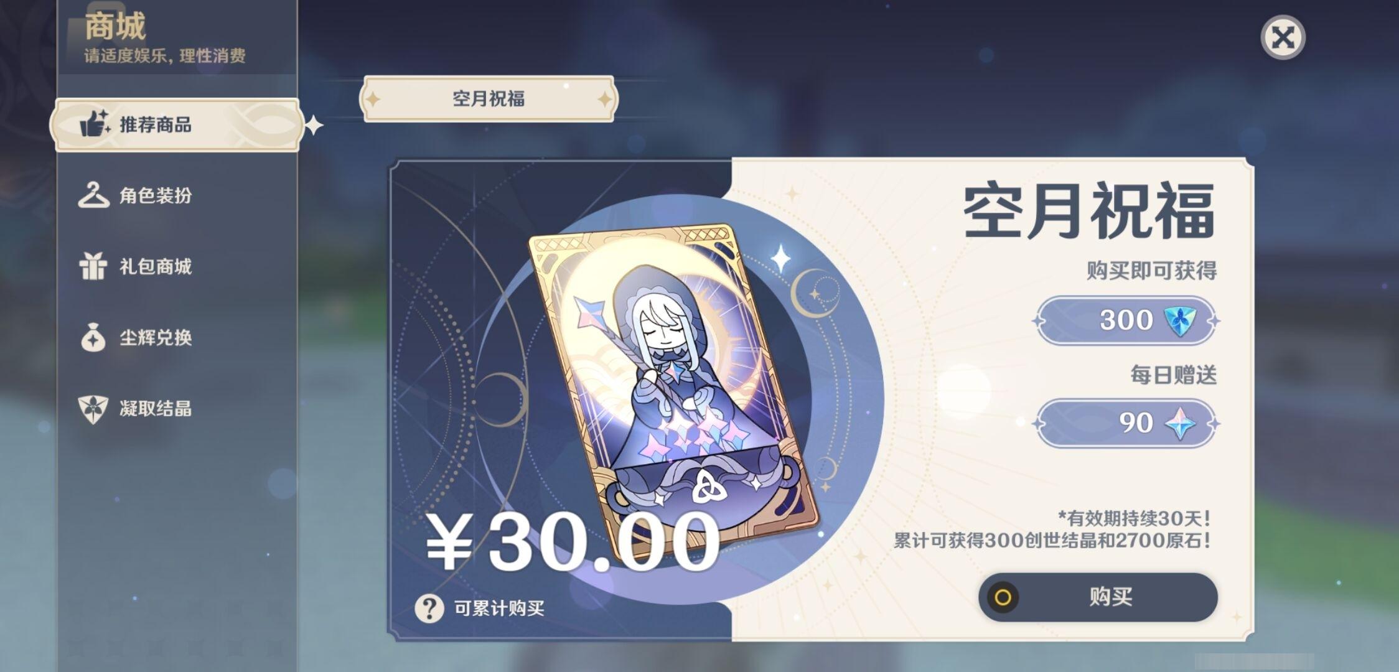
Task: Click the 购买 purchase button
Action: [x=1098, y=597]
